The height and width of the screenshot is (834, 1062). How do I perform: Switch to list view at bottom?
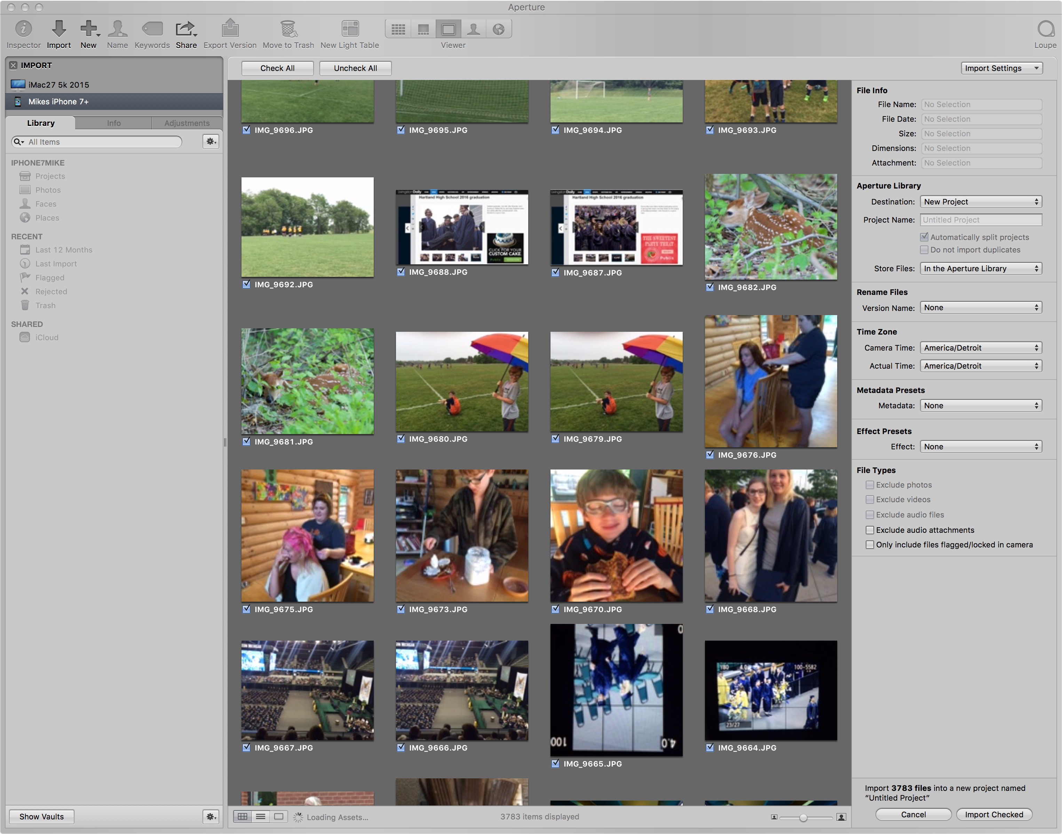tap(260, 816)
